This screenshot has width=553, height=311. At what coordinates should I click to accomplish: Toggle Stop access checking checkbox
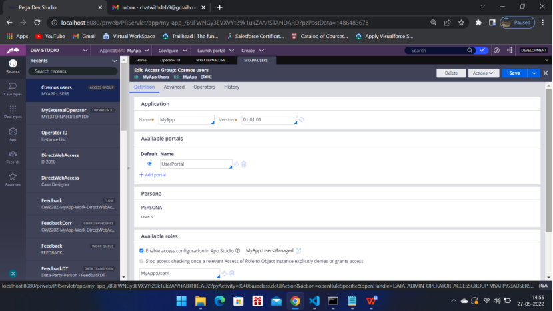coord(141,261)
